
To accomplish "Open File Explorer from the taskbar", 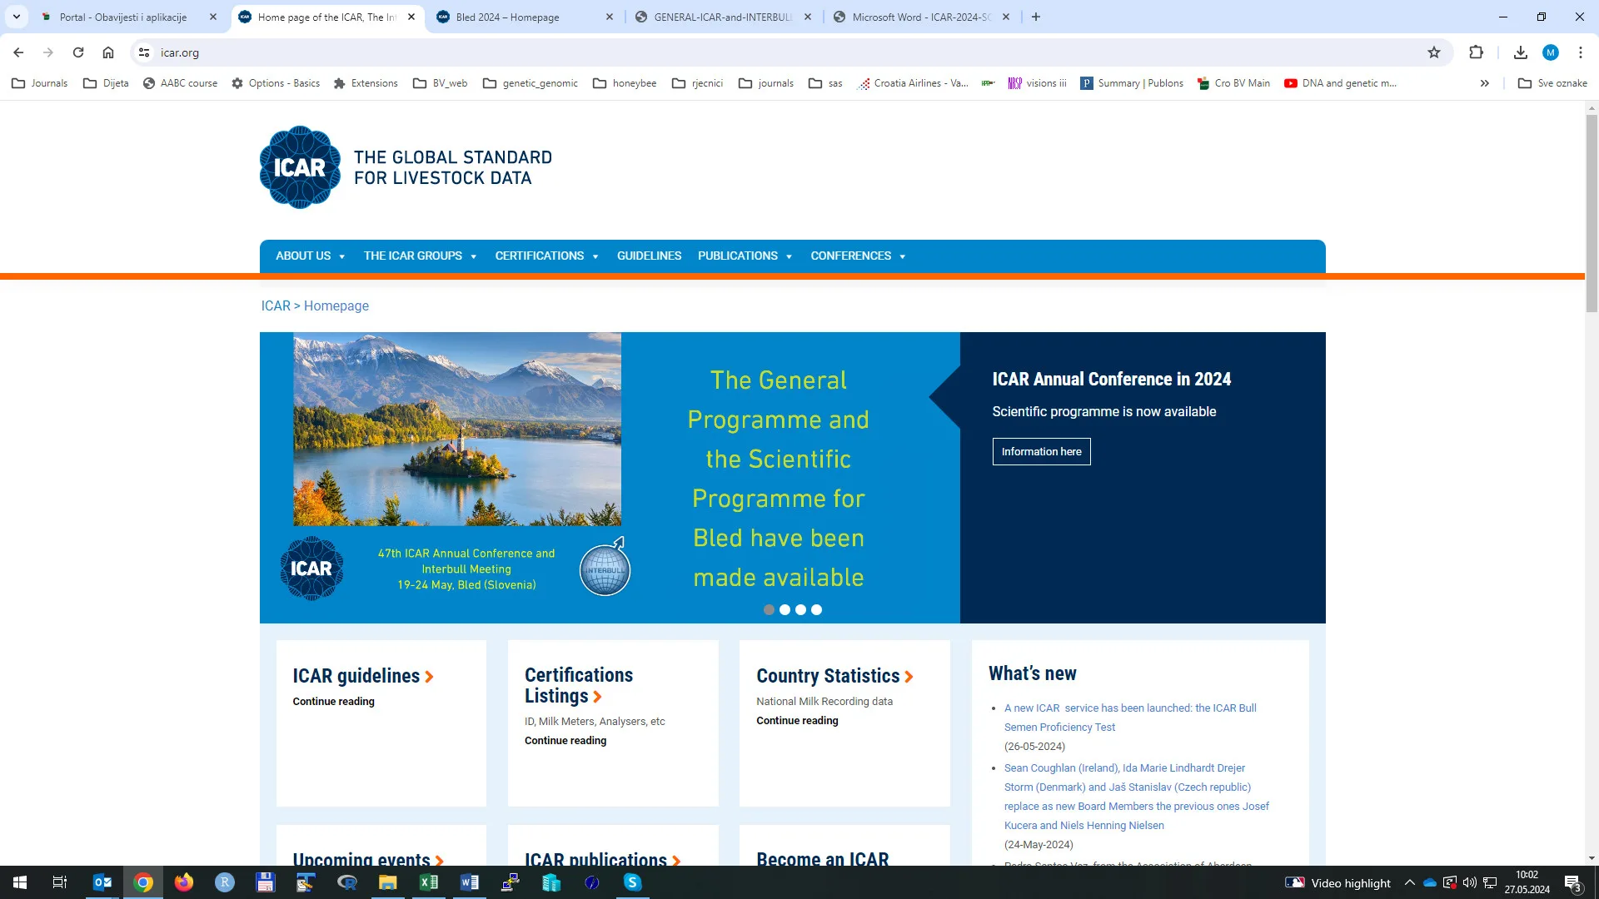I will coord(388,882).
